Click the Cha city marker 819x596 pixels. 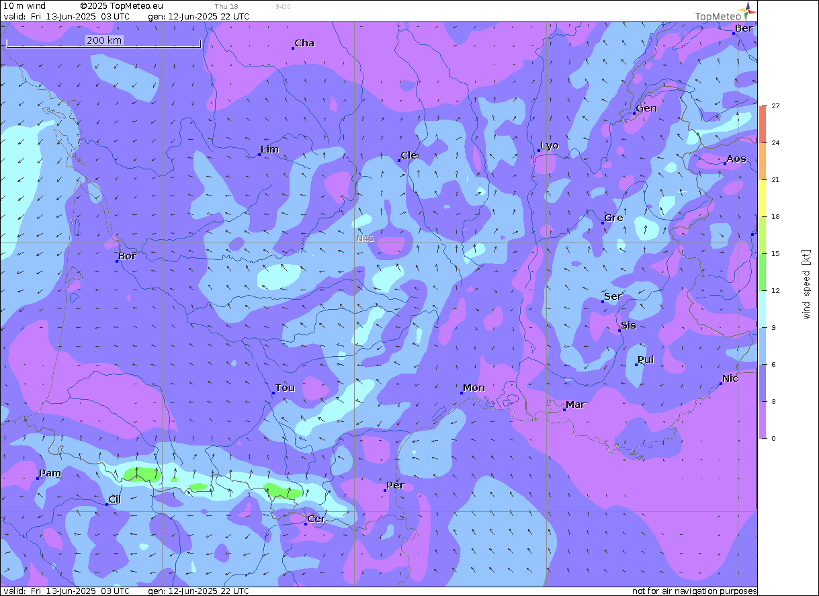[293, 48]
